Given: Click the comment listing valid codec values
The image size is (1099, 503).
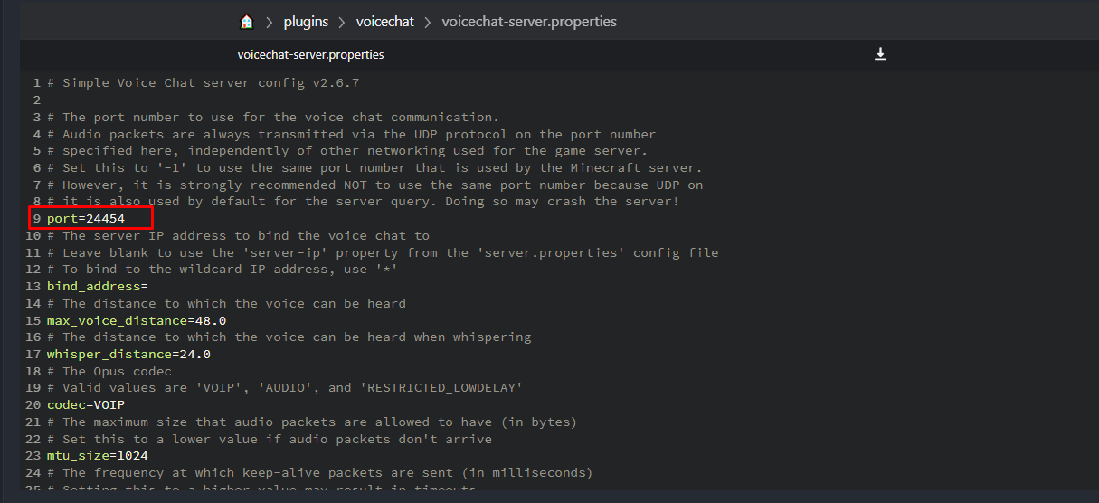Looking at the screenshot, I should point(292,388).
